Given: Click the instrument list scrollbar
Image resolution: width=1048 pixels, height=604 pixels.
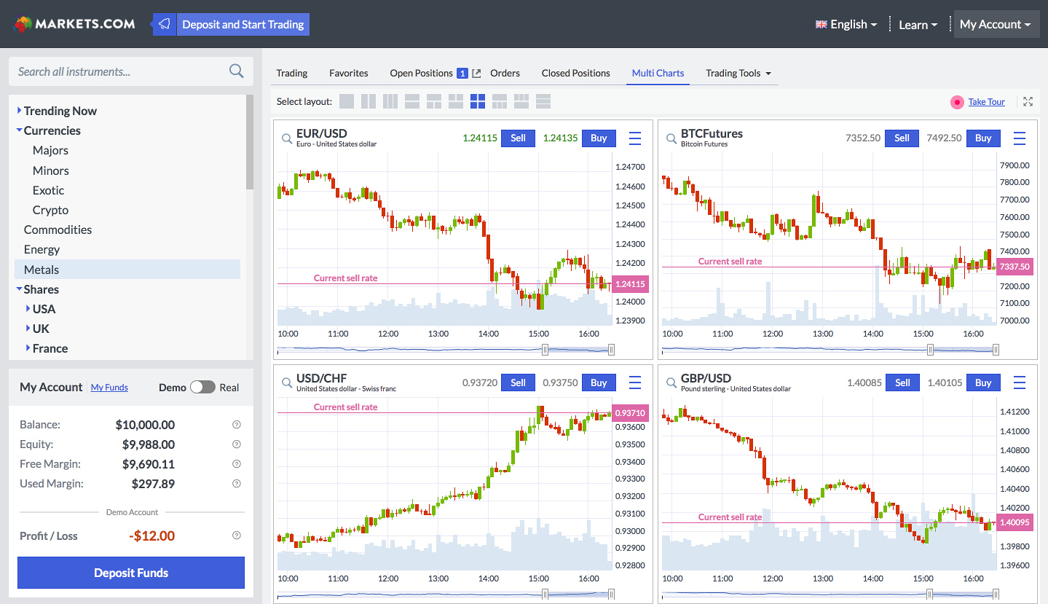Looking at the screenshot, I should coord(250,142).
